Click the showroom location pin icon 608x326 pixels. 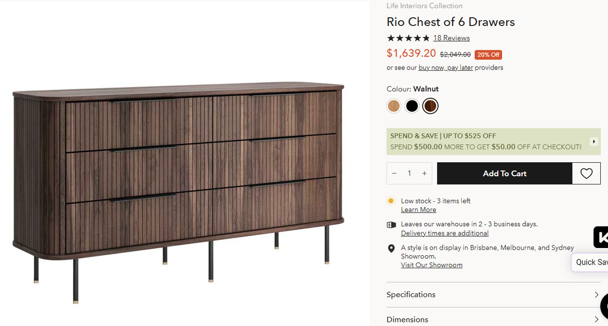391,249
